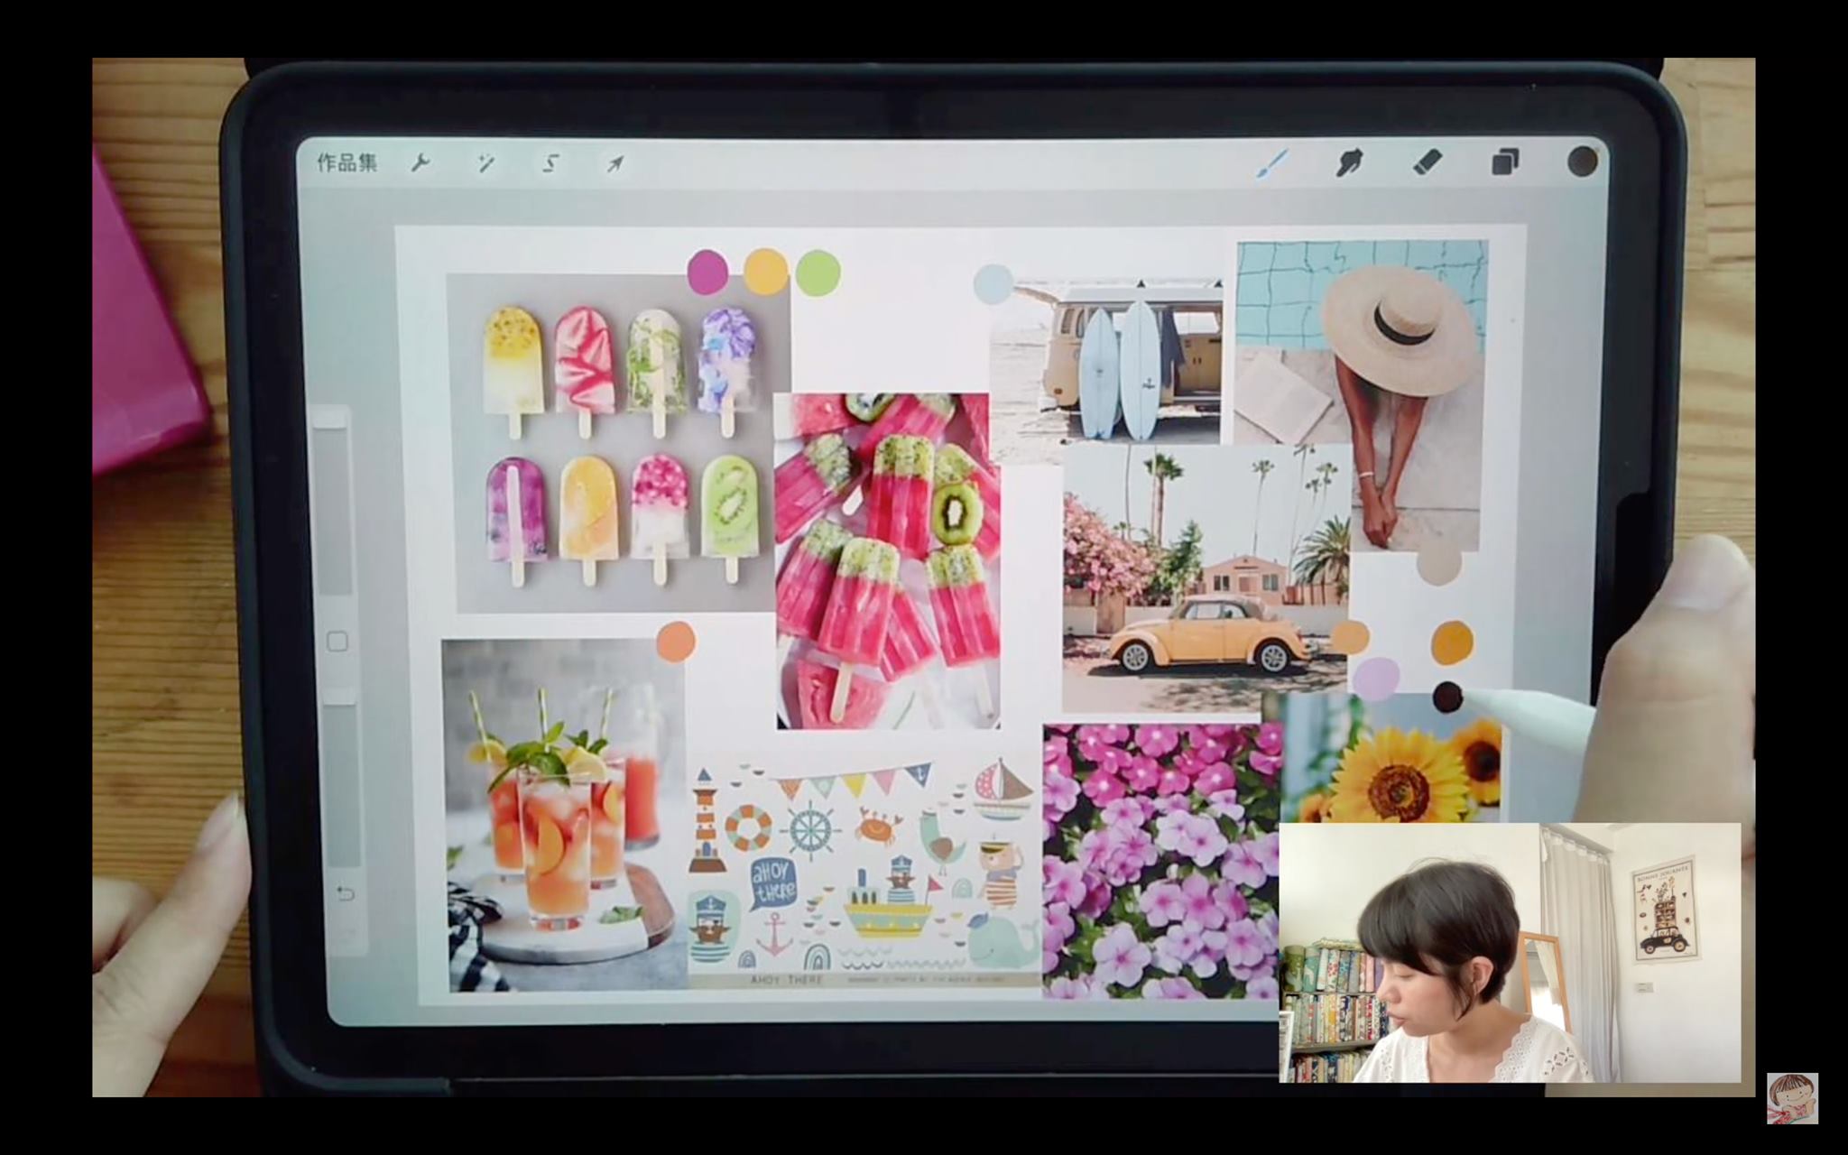Open the Adjustments magic wand menu
Image resolution: width=1848 pixels, height=1155 pixels.
[486, 163]
